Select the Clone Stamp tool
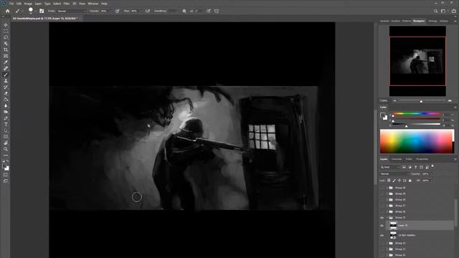This screenshot has width=459, height=258. click(x=6, y=81)
